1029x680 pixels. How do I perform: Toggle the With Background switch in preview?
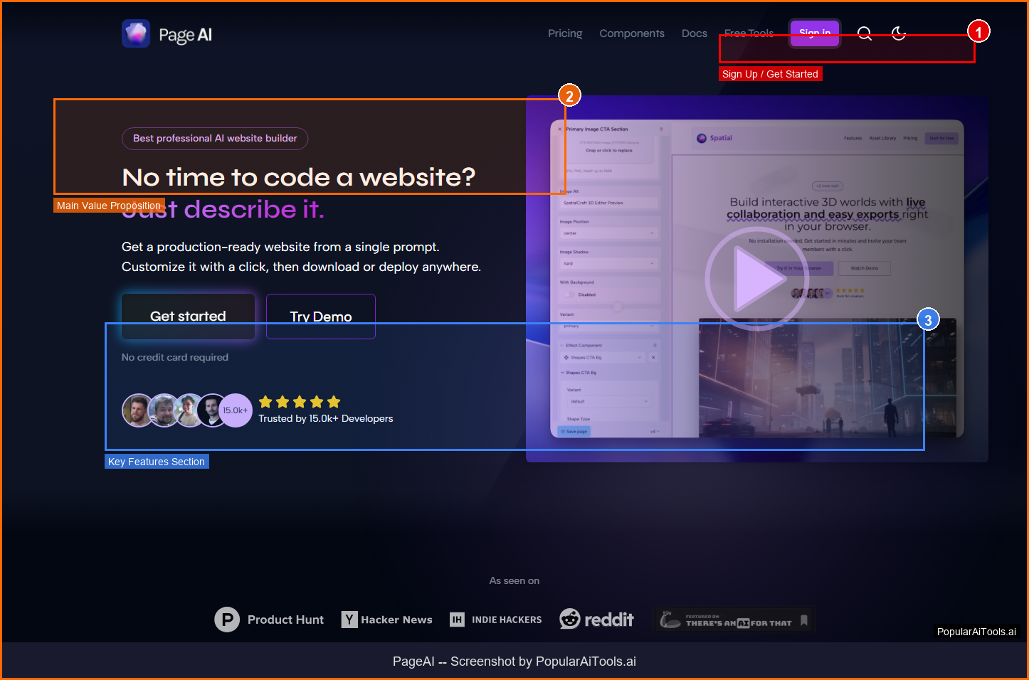(x=569, y=294)
